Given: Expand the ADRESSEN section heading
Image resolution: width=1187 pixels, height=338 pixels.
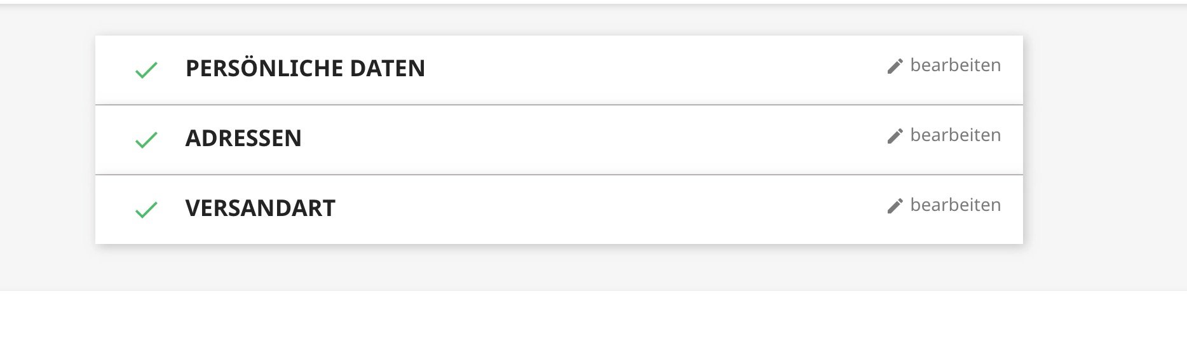Looking at the screenshot, I should click(x=243, y=139).
